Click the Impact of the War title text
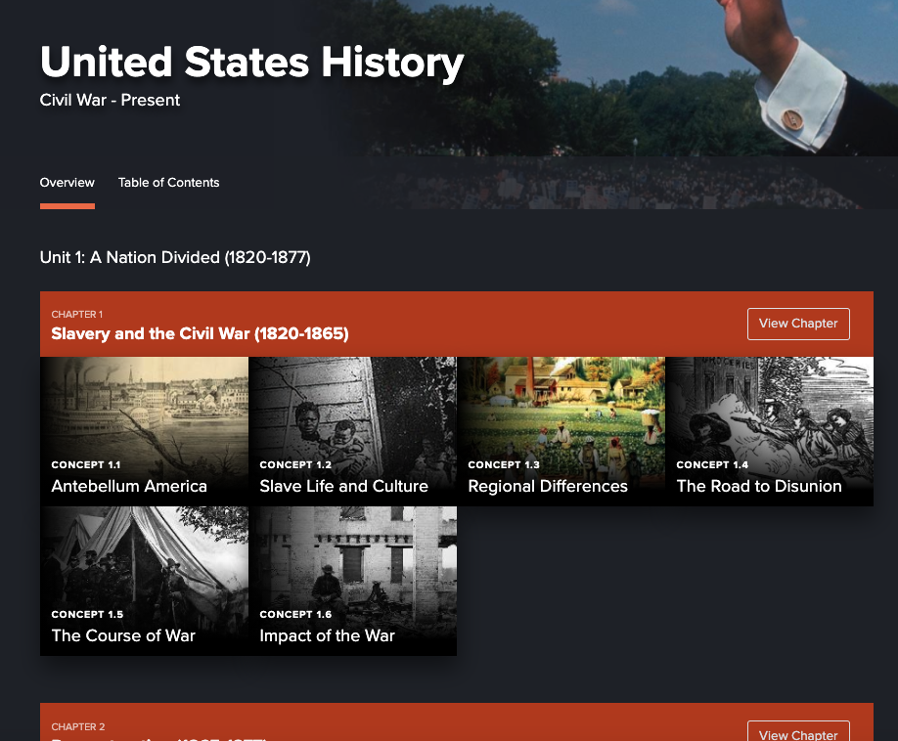 327,635
